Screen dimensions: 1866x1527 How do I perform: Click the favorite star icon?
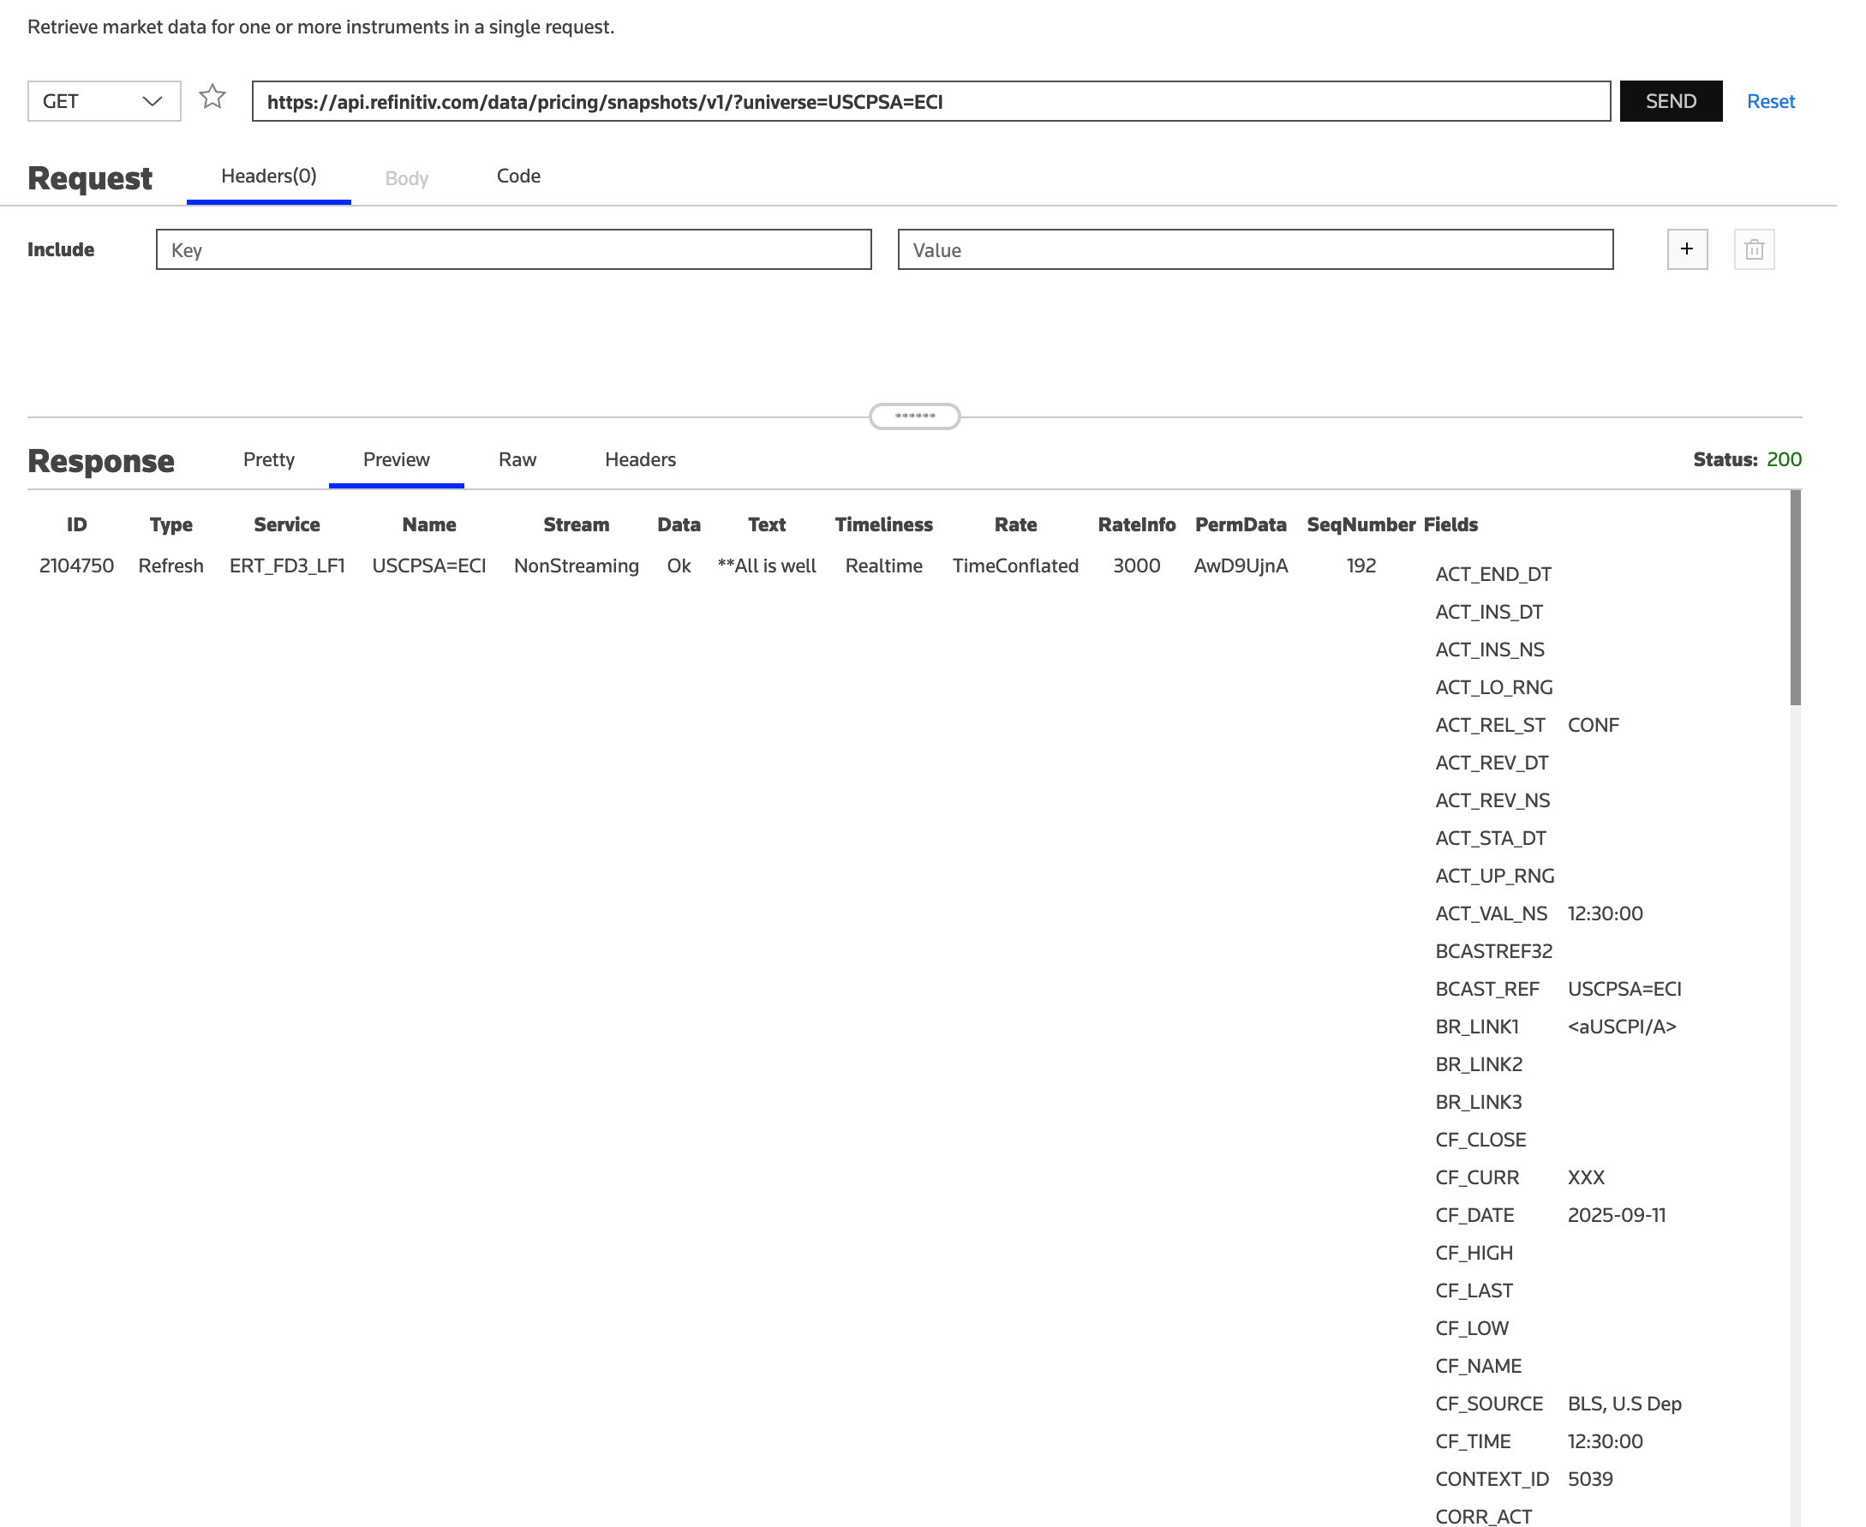click(x=212, y=97)
